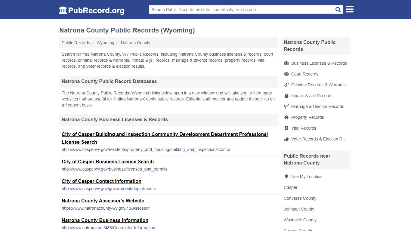Viewport: 411px width, 231px height.
Task: Click the scales icon beside Court Records
Action: [x=286, y=74]
